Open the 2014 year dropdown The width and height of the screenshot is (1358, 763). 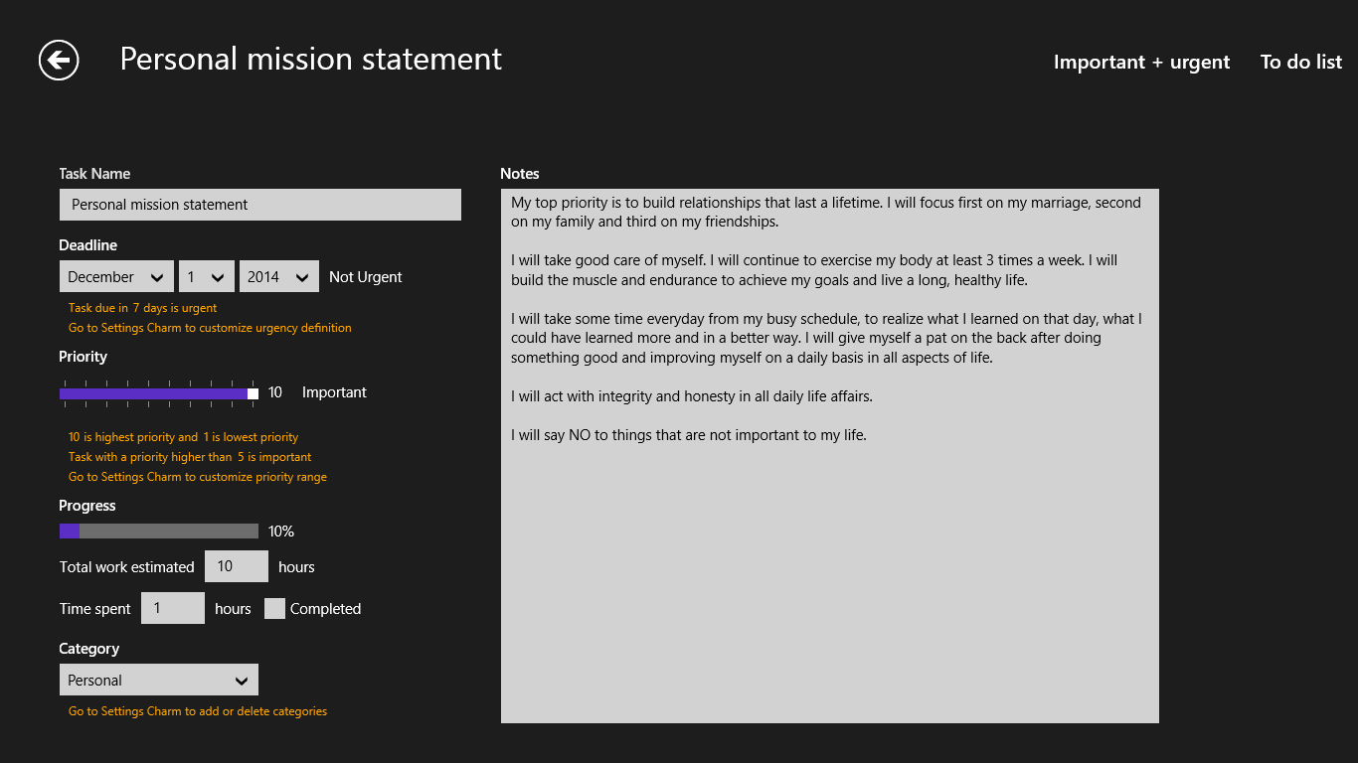pos(278,277)
